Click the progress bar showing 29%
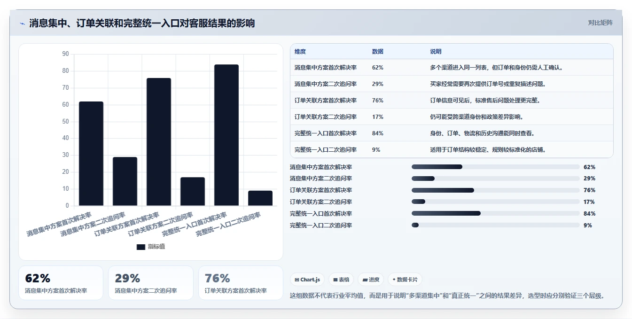Screen dimensions: 632x319 click(x=495, y=179)
